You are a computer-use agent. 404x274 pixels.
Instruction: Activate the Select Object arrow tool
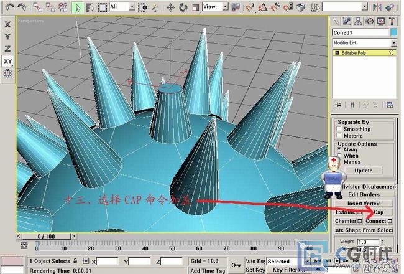(x=78, y=7)
